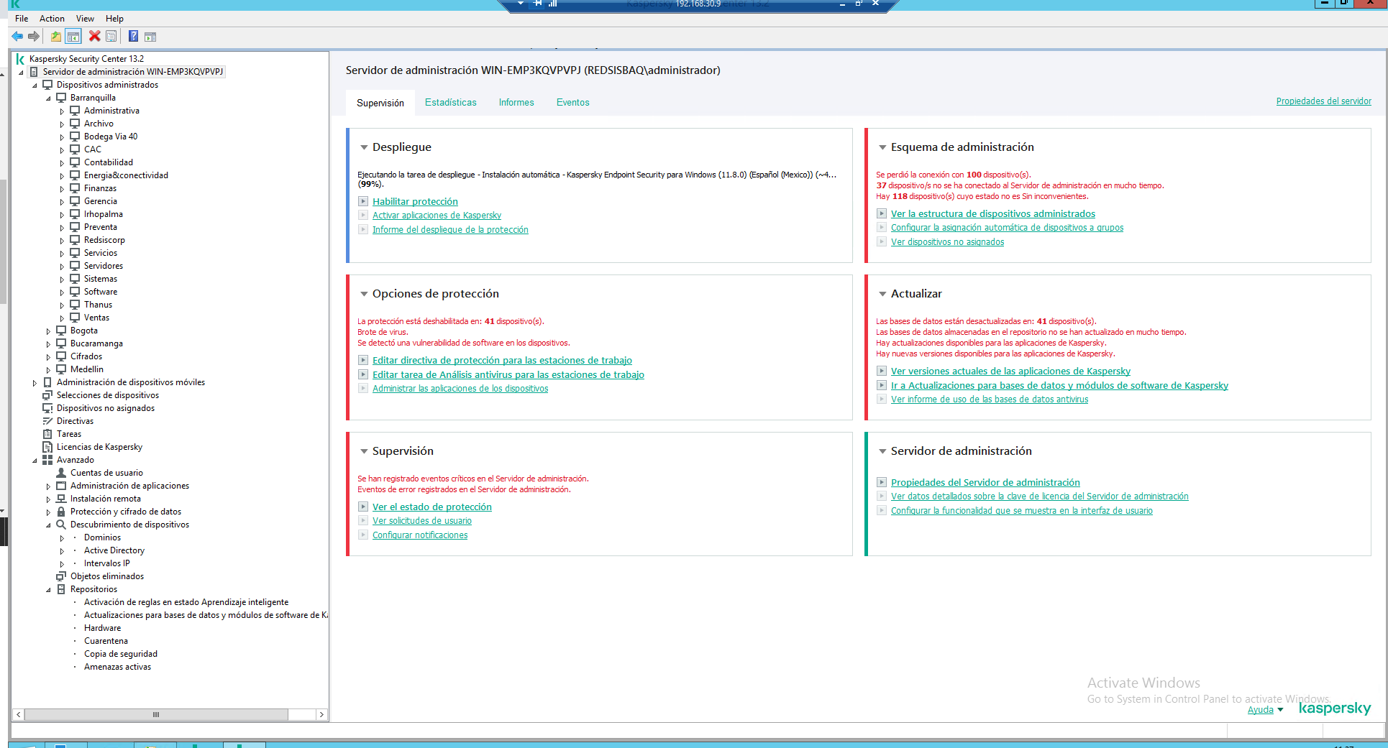The image size is (1388, 748).
Task: Click the lock icon next to Protección y cifrado de datos
Action: (61, 512)
